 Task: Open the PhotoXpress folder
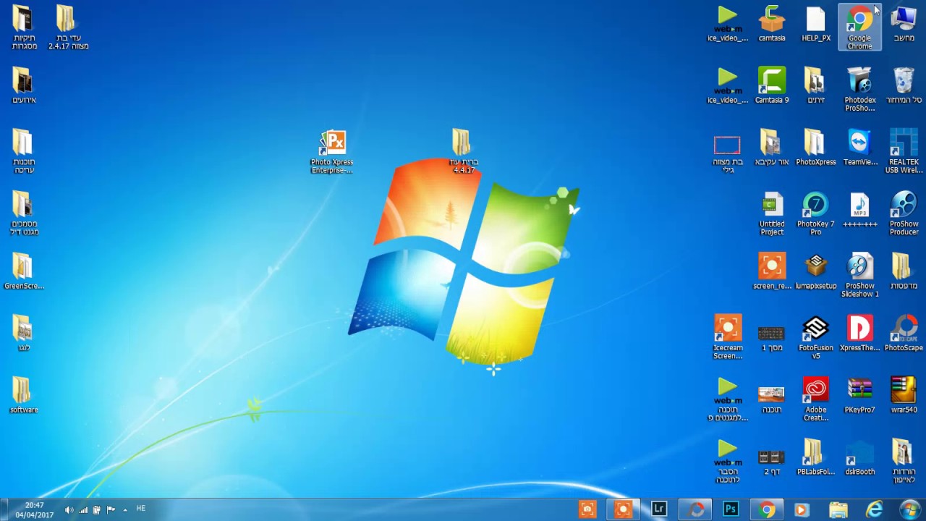point(816,148)
